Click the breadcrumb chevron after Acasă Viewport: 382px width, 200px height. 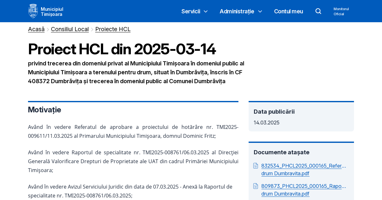pos(47,29)
